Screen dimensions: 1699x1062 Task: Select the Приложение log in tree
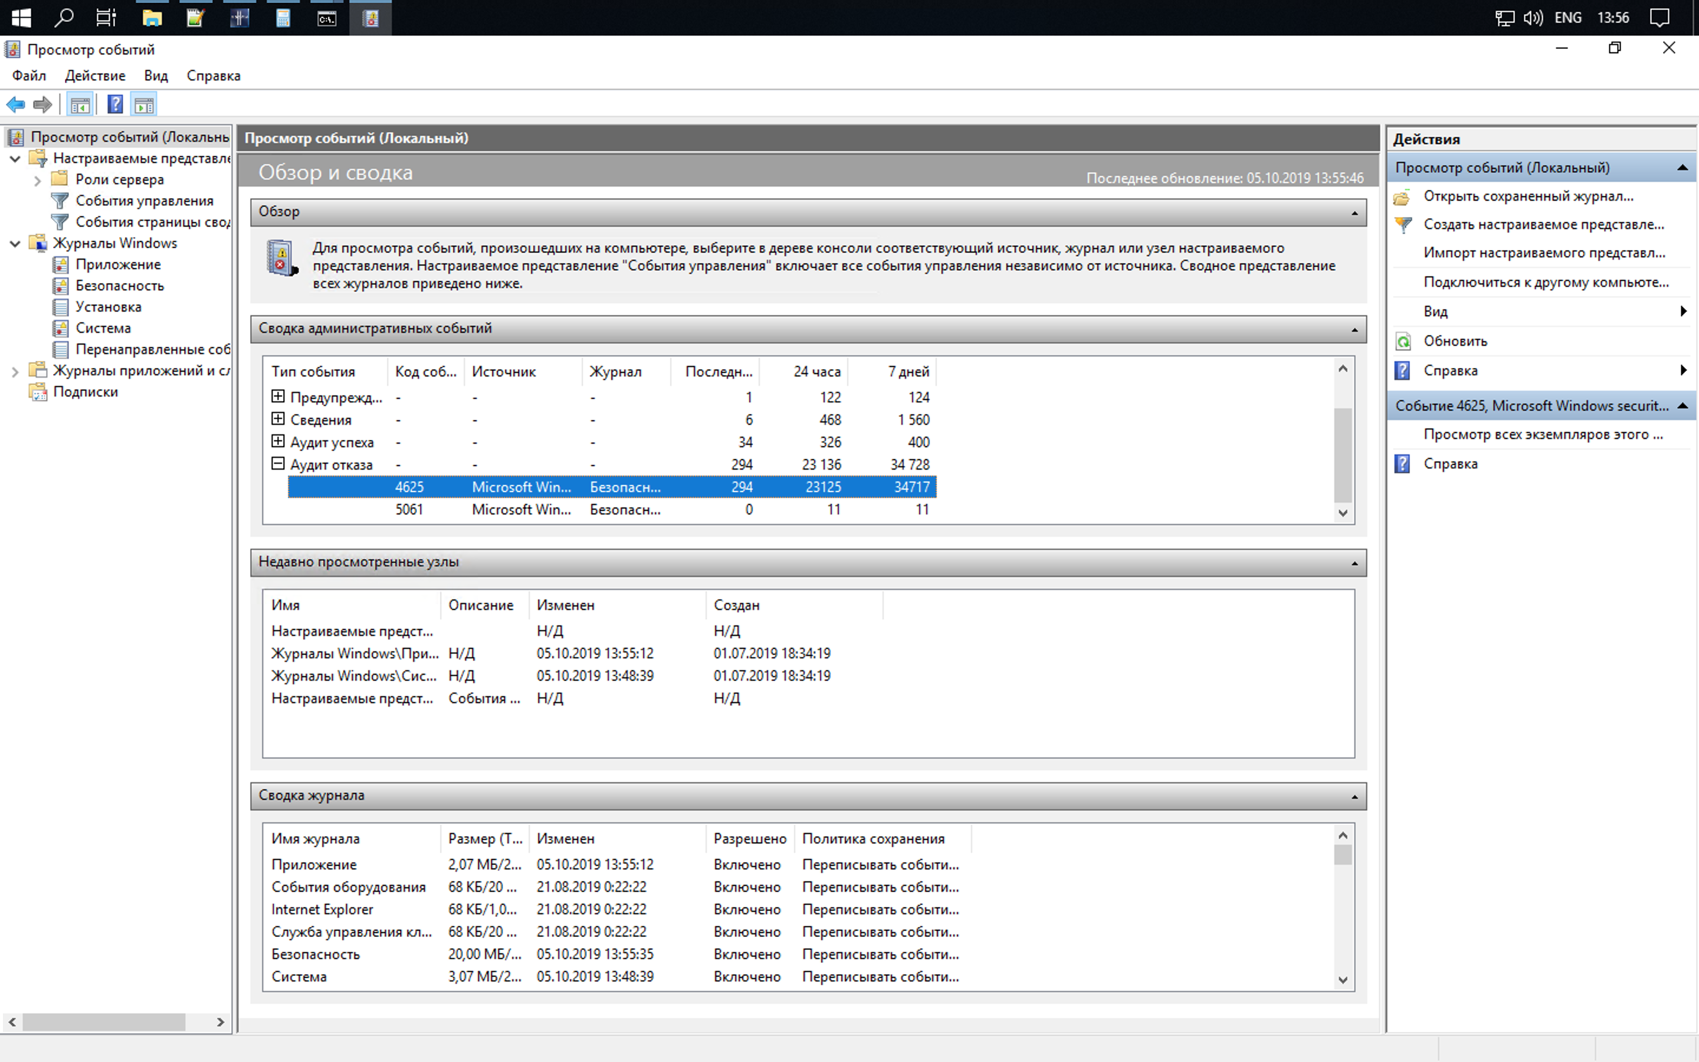click(118, 265)
